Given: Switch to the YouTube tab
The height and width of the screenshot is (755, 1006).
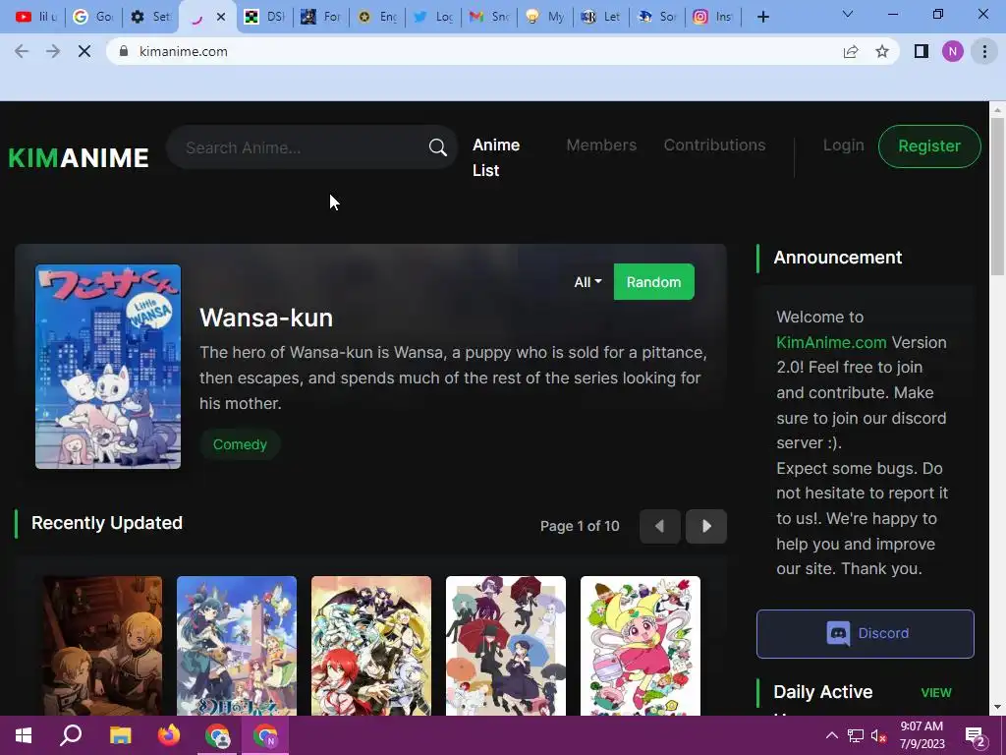Looking at the screenshot, I should [x=36, y=17].
